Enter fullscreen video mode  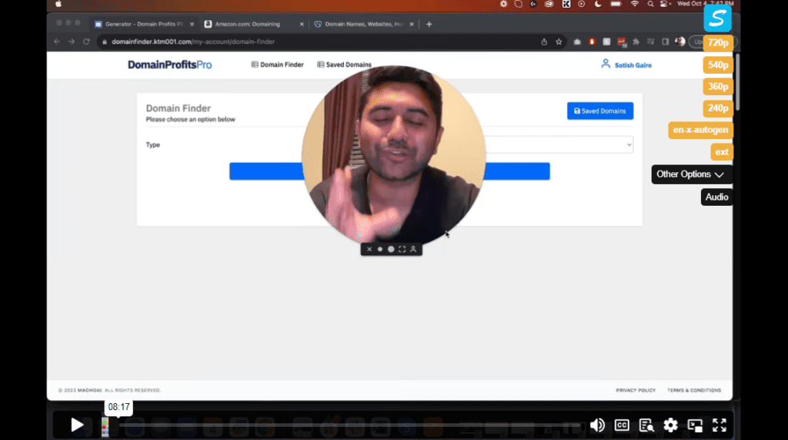(720, 425)
